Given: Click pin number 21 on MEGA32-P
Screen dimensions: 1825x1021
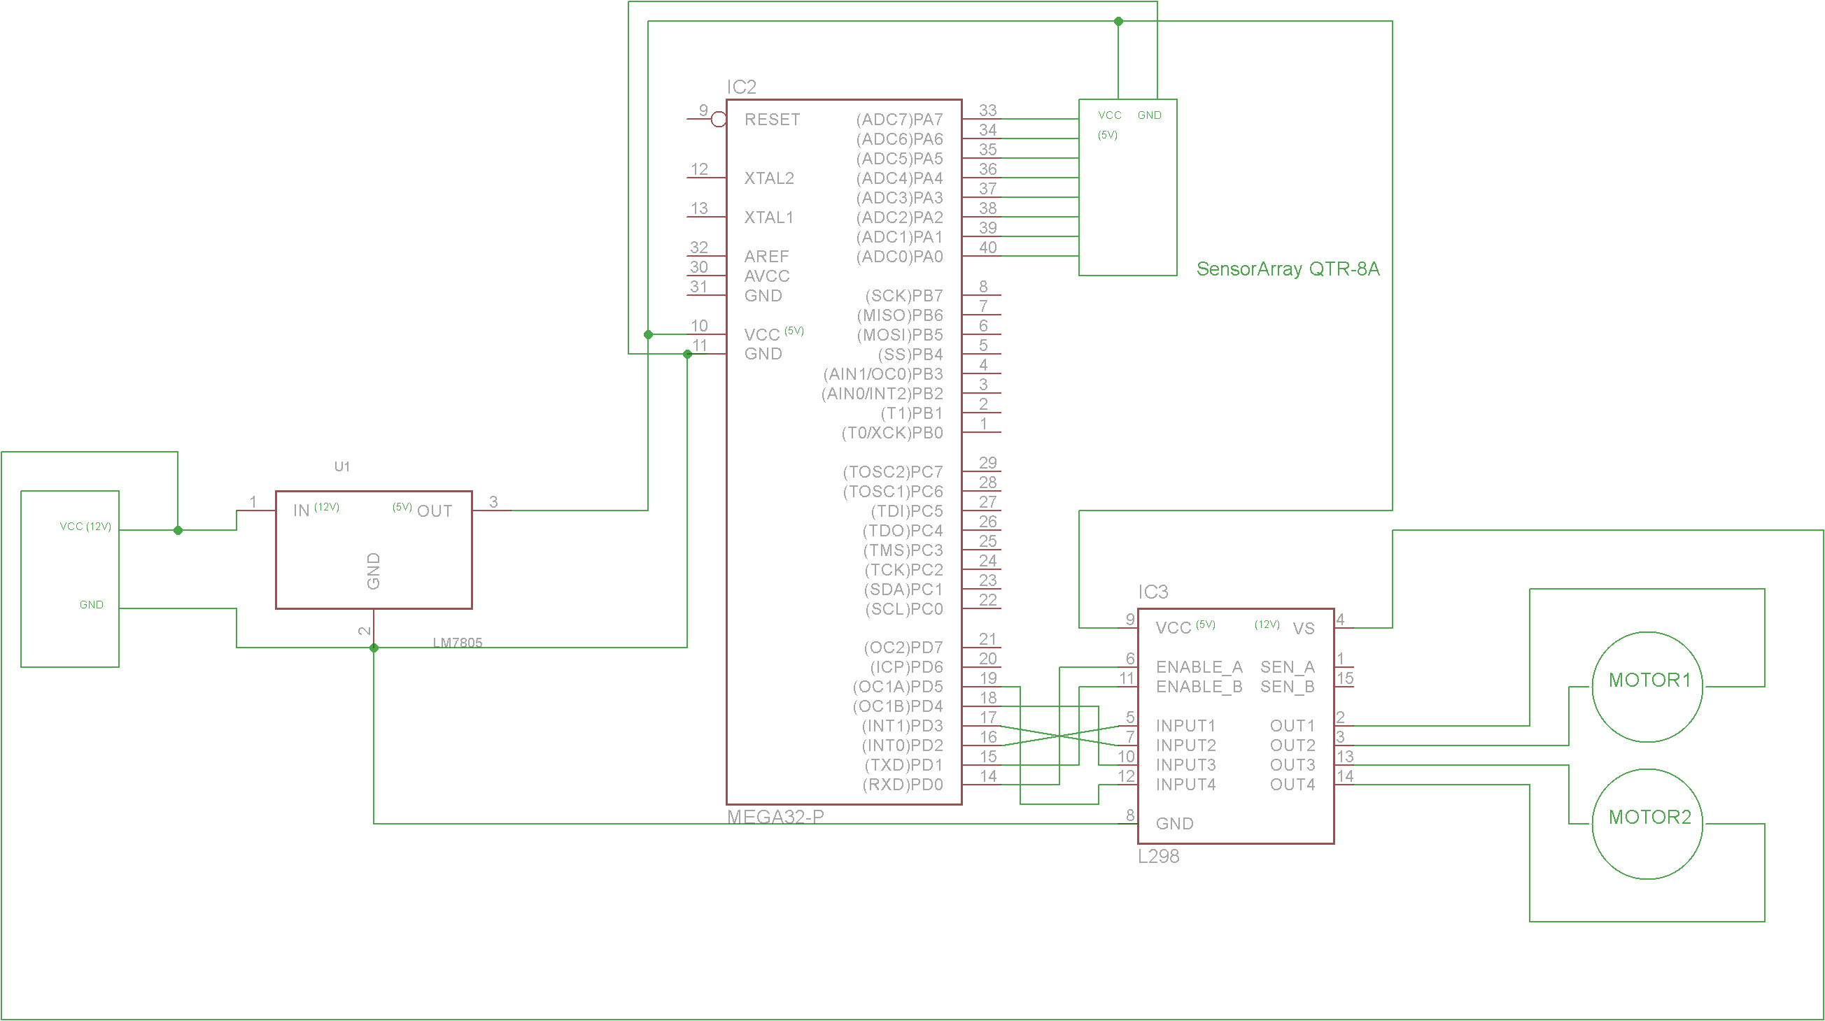Looking at the screenshot, I should tap(987, 639).
